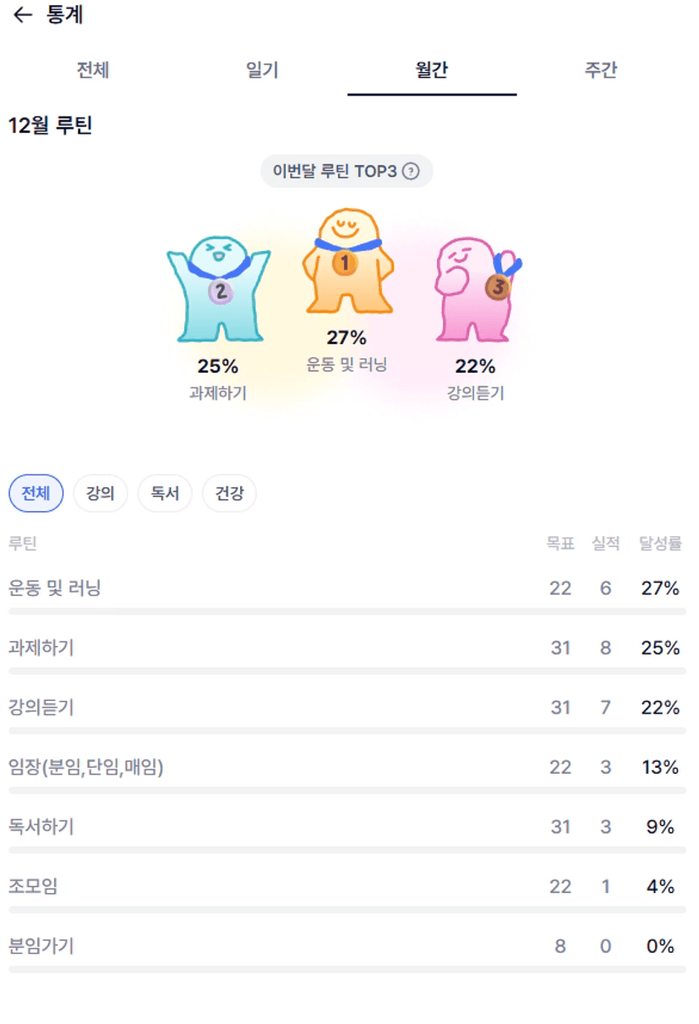The height and width of the screenshot is (1024, 699).
Task: Click the blue second-place character
Action: [218, 287]
